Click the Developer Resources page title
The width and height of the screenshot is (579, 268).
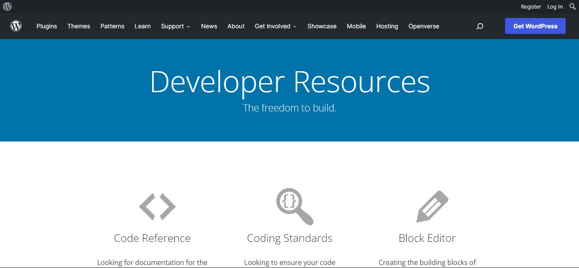pos(290,81)
